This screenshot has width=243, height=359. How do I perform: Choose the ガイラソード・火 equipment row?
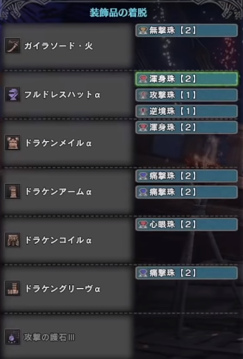68,46
